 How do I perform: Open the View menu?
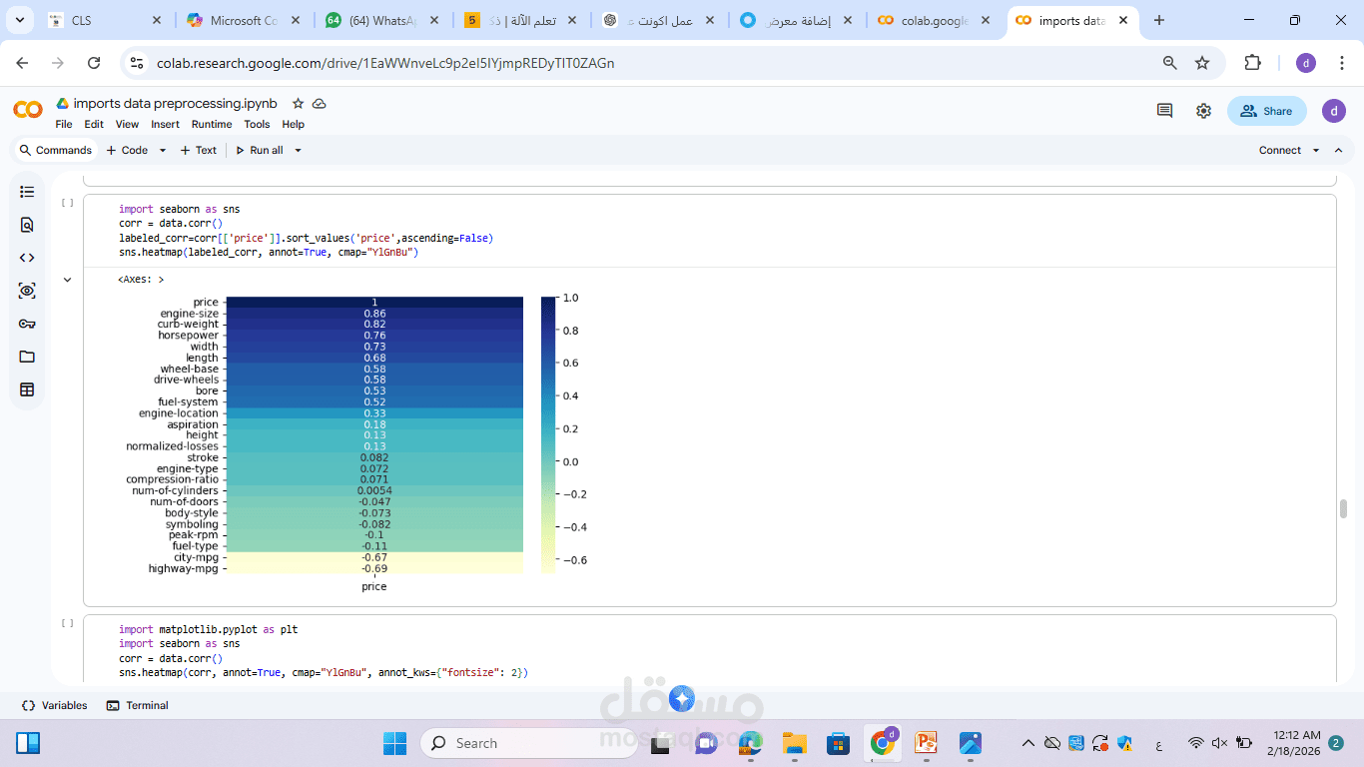click(x=127, y=125)
